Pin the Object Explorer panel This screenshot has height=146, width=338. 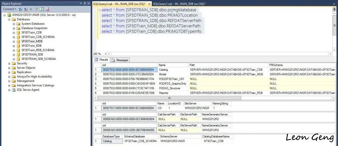(x=85, y=3)
